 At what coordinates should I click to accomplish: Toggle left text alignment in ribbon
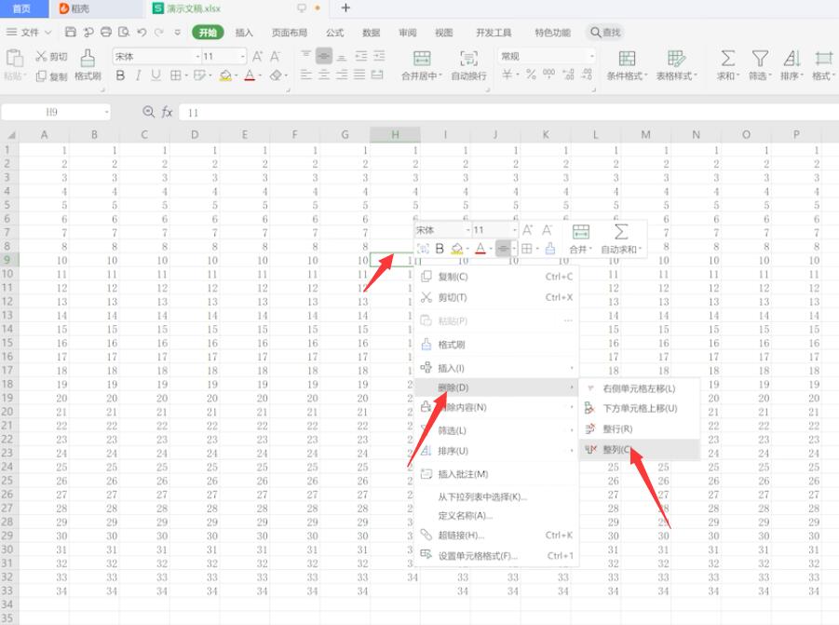pyautogui.click(x=306, y=75)
